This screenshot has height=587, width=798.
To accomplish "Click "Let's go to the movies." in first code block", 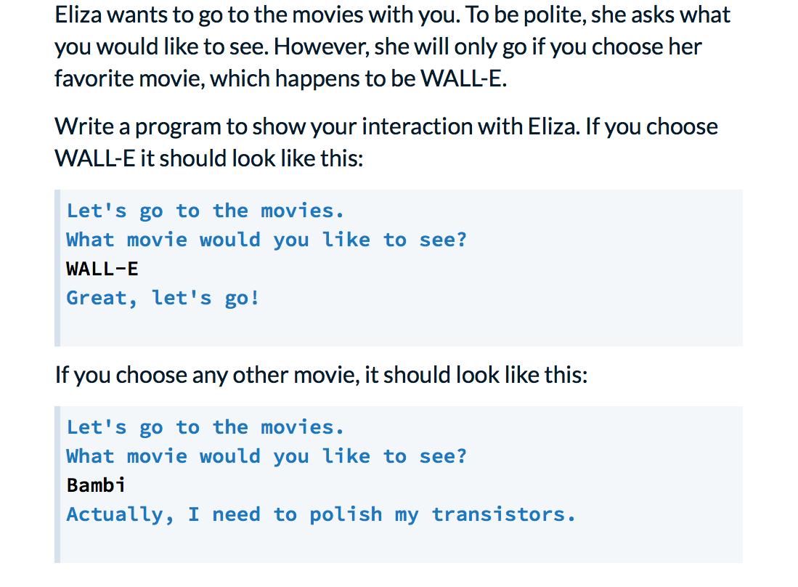I will [205, 211].
